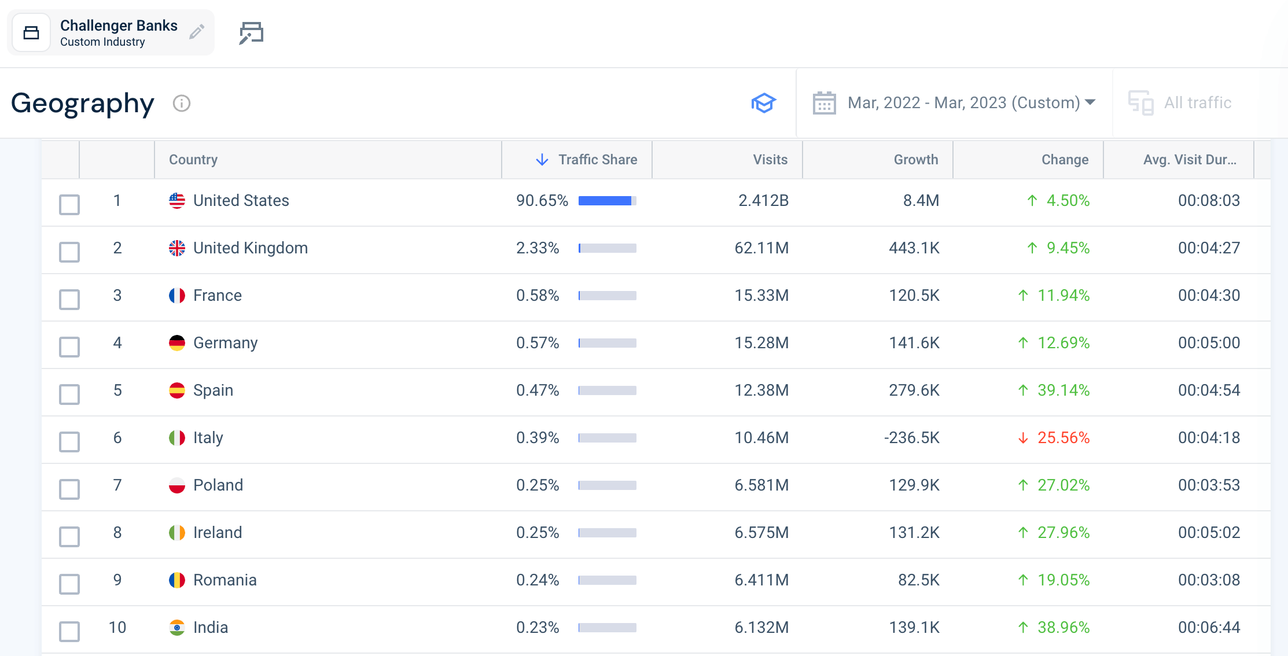Click the pin industry icon
The height and width of the screenshot is (656, 1288).
251,33
